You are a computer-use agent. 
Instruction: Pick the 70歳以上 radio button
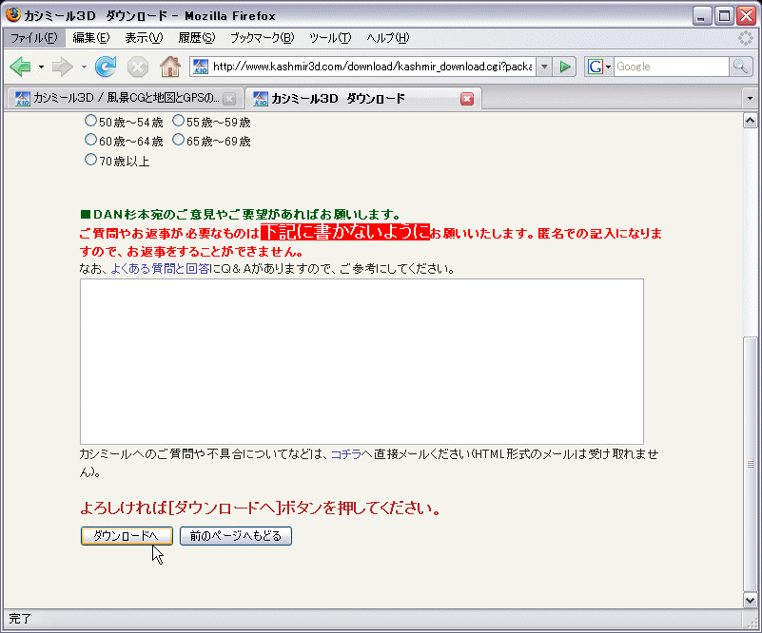point(90,160)
